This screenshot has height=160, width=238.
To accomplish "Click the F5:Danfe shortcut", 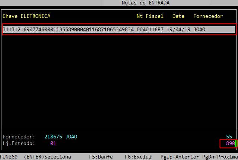I will pos(101,157).
